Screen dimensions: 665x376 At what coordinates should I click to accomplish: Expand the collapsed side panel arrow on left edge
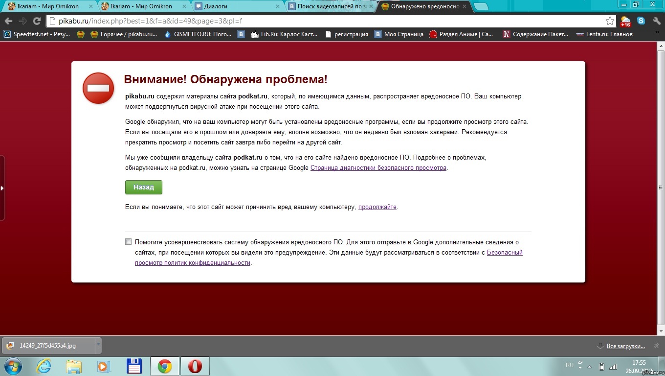2,188
